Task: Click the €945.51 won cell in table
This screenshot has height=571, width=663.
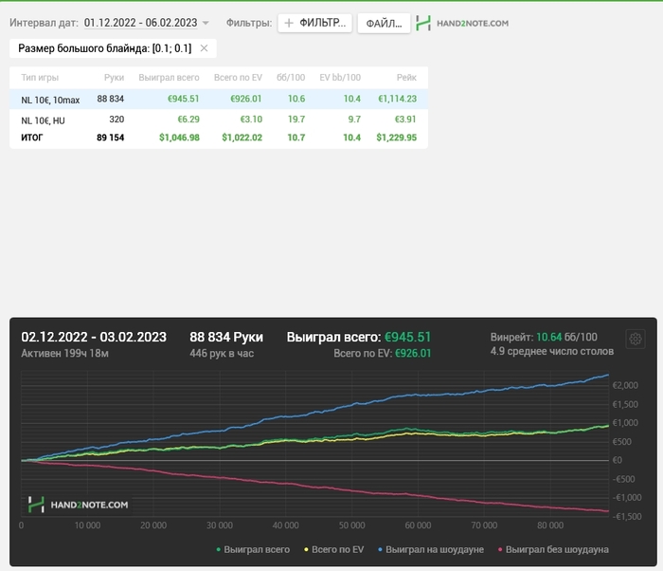Action: [x=183, y=99]
